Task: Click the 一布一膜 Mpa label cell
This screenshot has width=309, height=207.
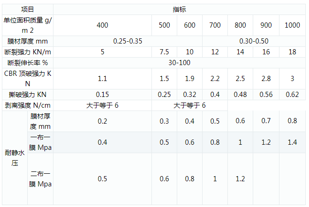Action: click(40, 142)
